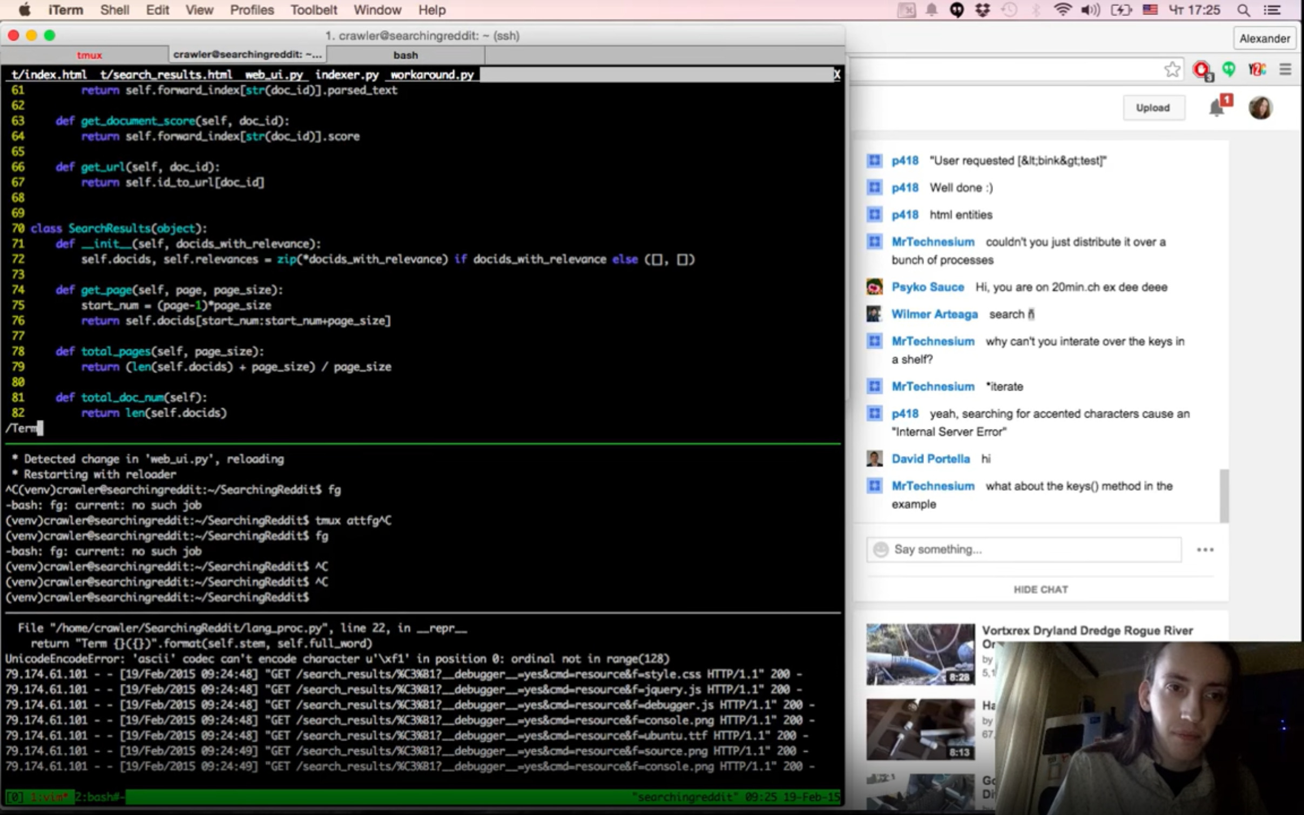This screenshot has width=1304, height=815.
Task: Click the Upload button
Action: pos(1152,107)
